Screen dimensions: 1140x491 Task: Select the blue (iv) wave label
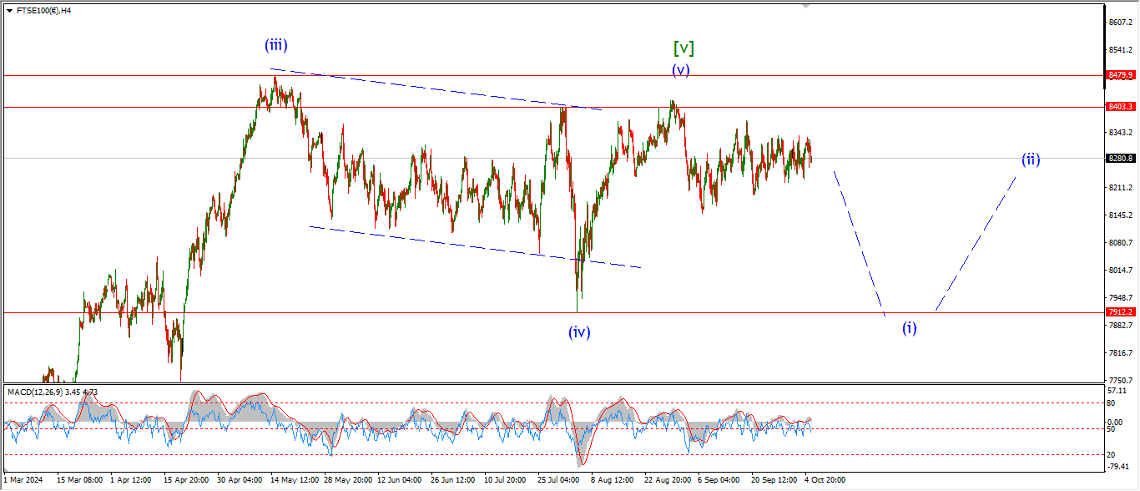[579, 332]
